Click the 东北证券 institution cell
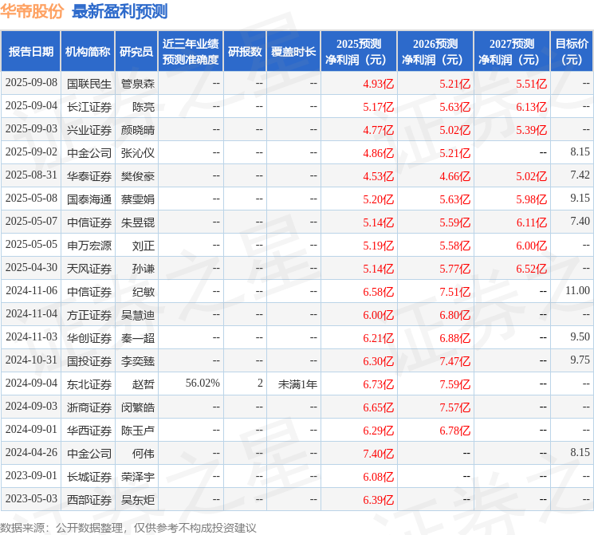The image size is (594, 535). (89, 384)
